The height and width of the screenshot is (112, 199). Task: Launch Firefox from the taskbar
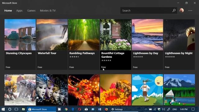106,109
